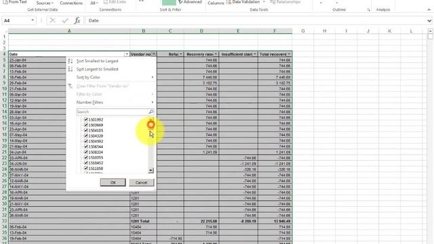
Task: Click the Outline group dialog launcher
Action: click(368, 9)
